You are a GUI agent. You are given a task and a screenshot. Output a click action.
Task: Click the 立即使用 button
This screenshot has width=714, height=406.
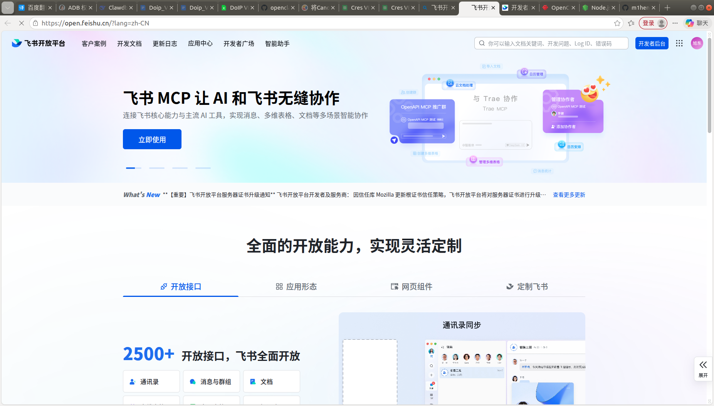click(x=152, y=139)
